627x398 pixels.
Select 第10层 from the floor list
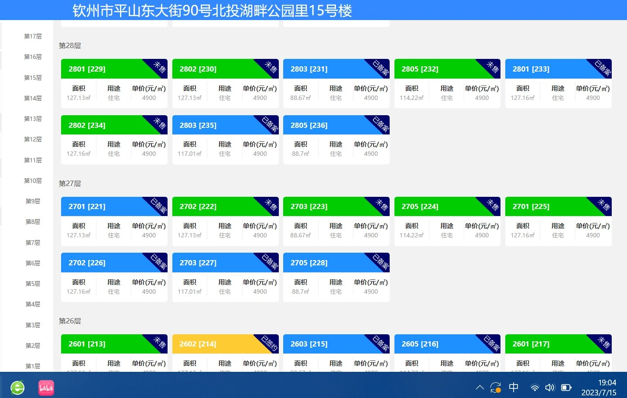click(x=33, y=181)
